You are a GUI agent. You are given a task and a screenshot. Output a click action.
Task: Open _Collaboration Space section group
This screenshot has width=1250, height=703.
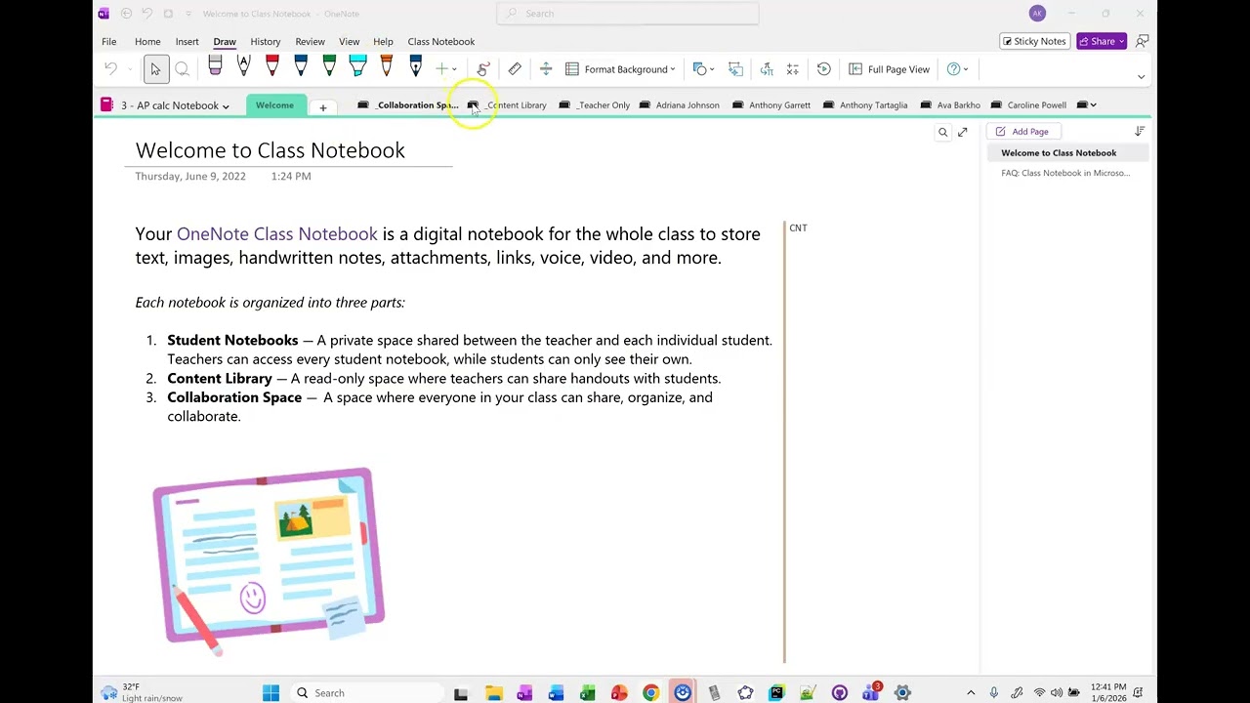pyautogui.click(x=408, y=105)
